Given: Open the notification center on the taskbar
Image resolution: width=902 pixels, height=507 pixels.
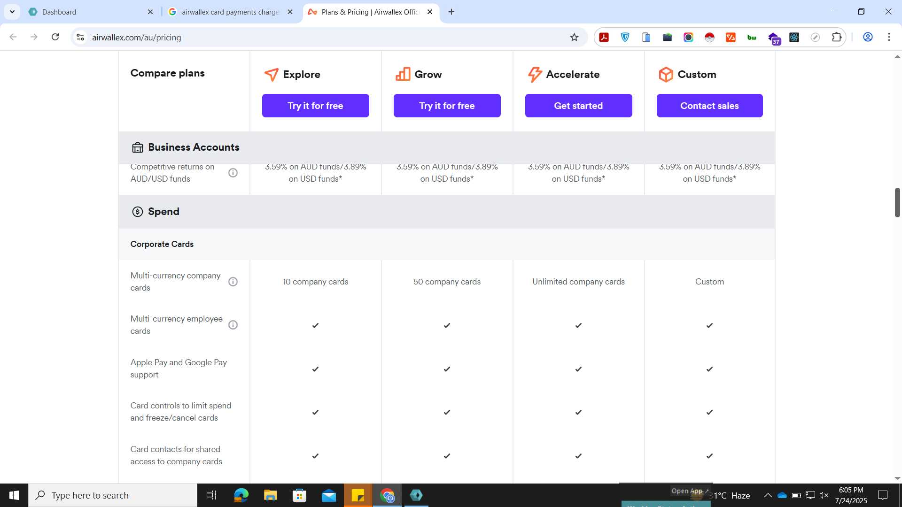Looking at the screenshot, I should tap(883, 495).
